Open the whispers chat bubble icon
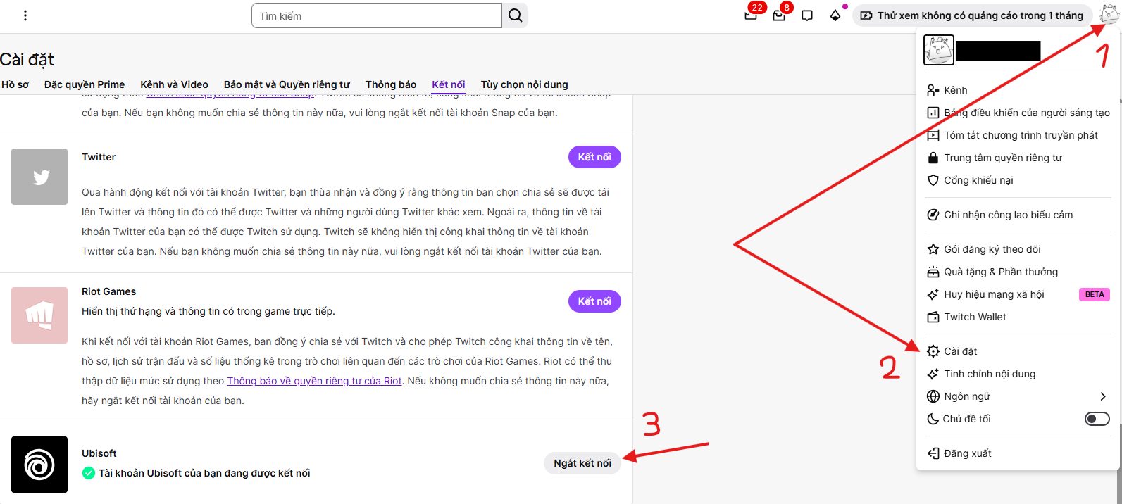The width and height of the screenshot is (1122, 504). [x=807, y=15]
